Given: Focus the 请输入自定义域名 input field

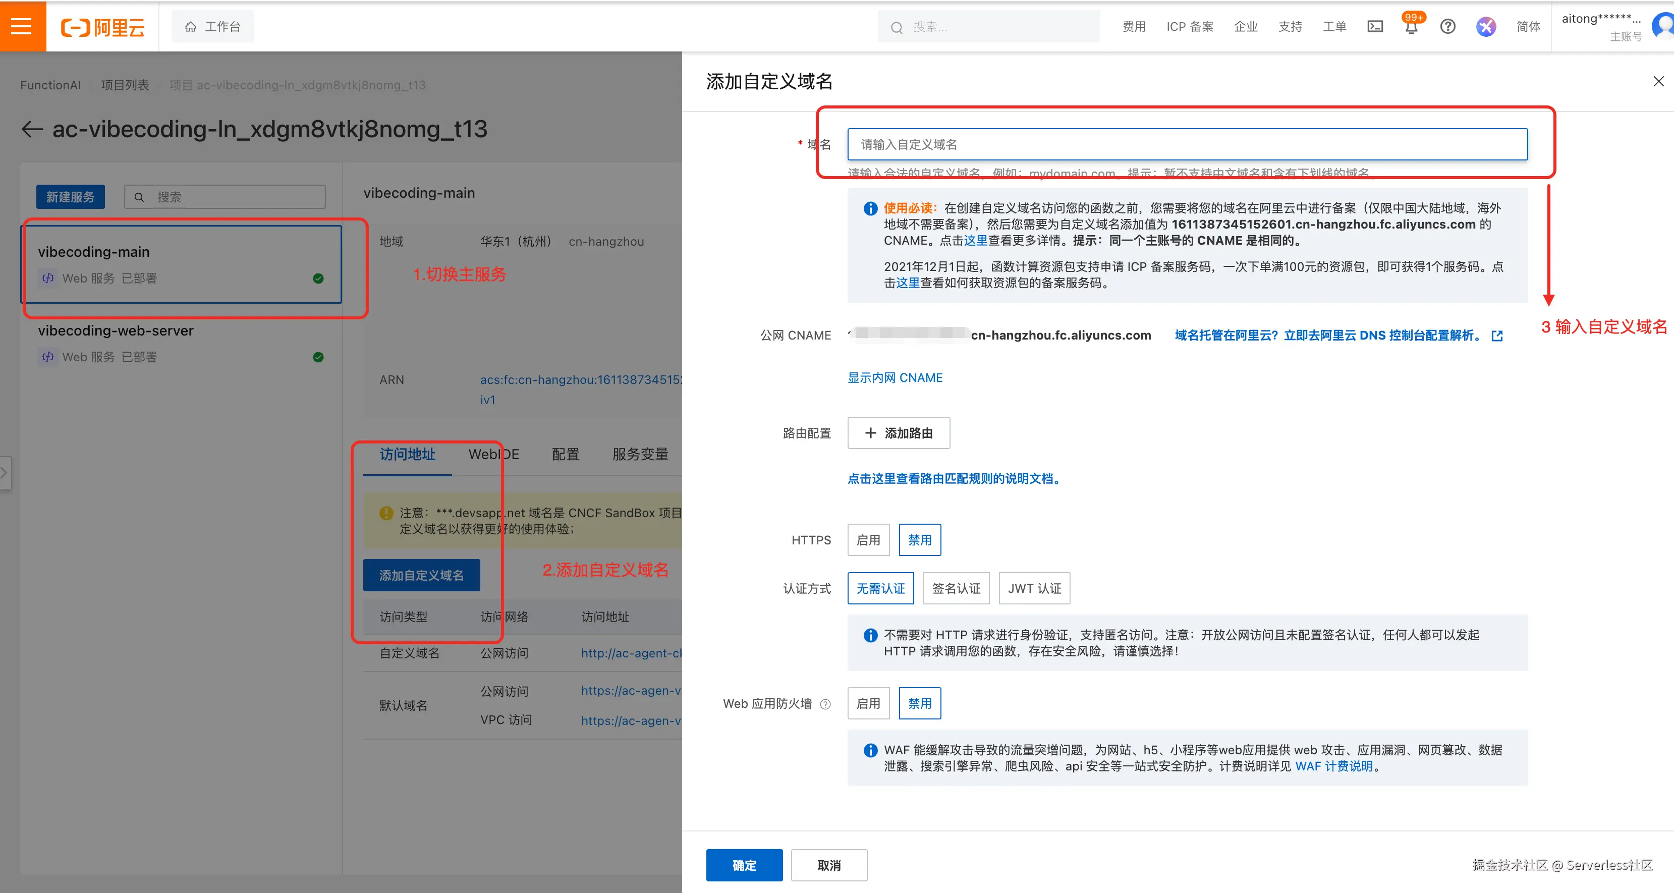Looking at the screenshot, I should [x=1187, y=144].
